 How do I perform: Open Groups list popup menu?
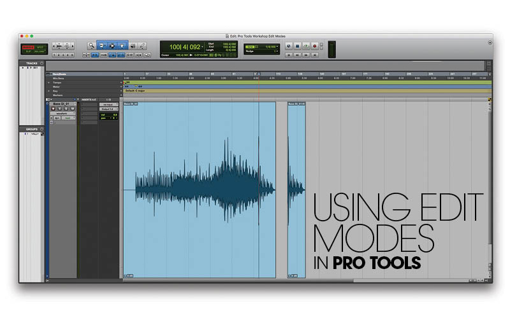41,129
